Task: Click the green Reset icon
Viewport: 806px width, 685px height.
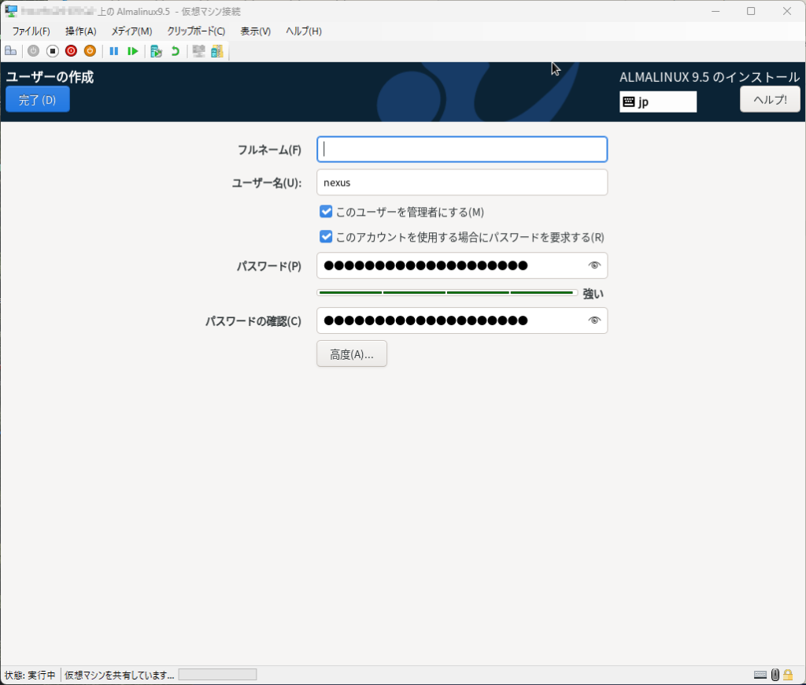Action: [x=133, y=51]
